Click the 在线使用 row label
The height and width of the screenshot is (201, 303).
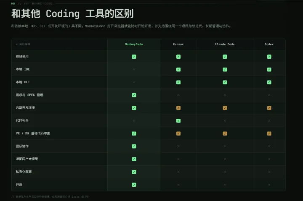click(x=22, y=57)
